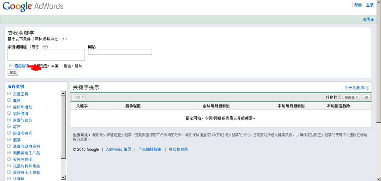Select the 旅游和观光 category
This screenshot has height=181, width=381.
(x=23, y=133)
